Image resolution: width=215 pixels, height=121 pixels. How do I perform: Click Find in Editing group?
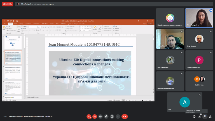[x=115, y=26]
